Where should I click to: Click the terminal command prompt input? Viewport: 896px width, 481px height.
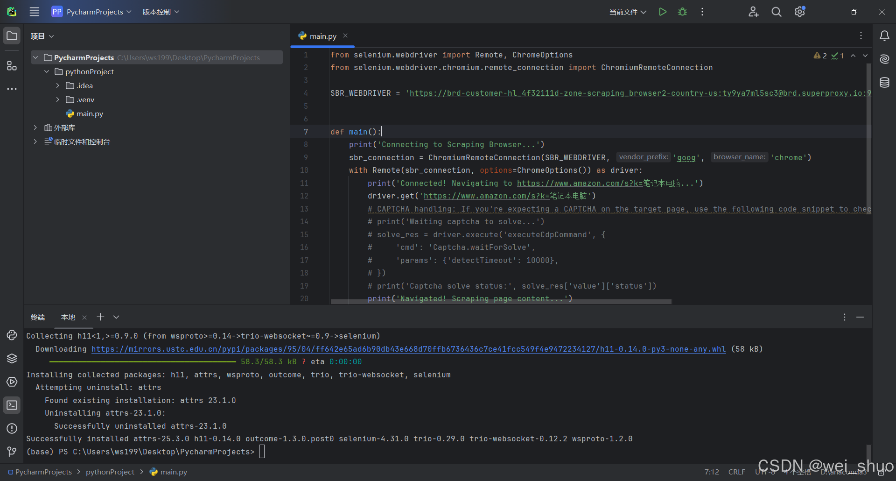[262, 452]
